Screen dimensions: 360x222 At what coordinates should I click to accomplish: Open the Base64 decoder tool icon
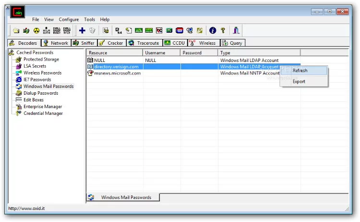point(118,31)
